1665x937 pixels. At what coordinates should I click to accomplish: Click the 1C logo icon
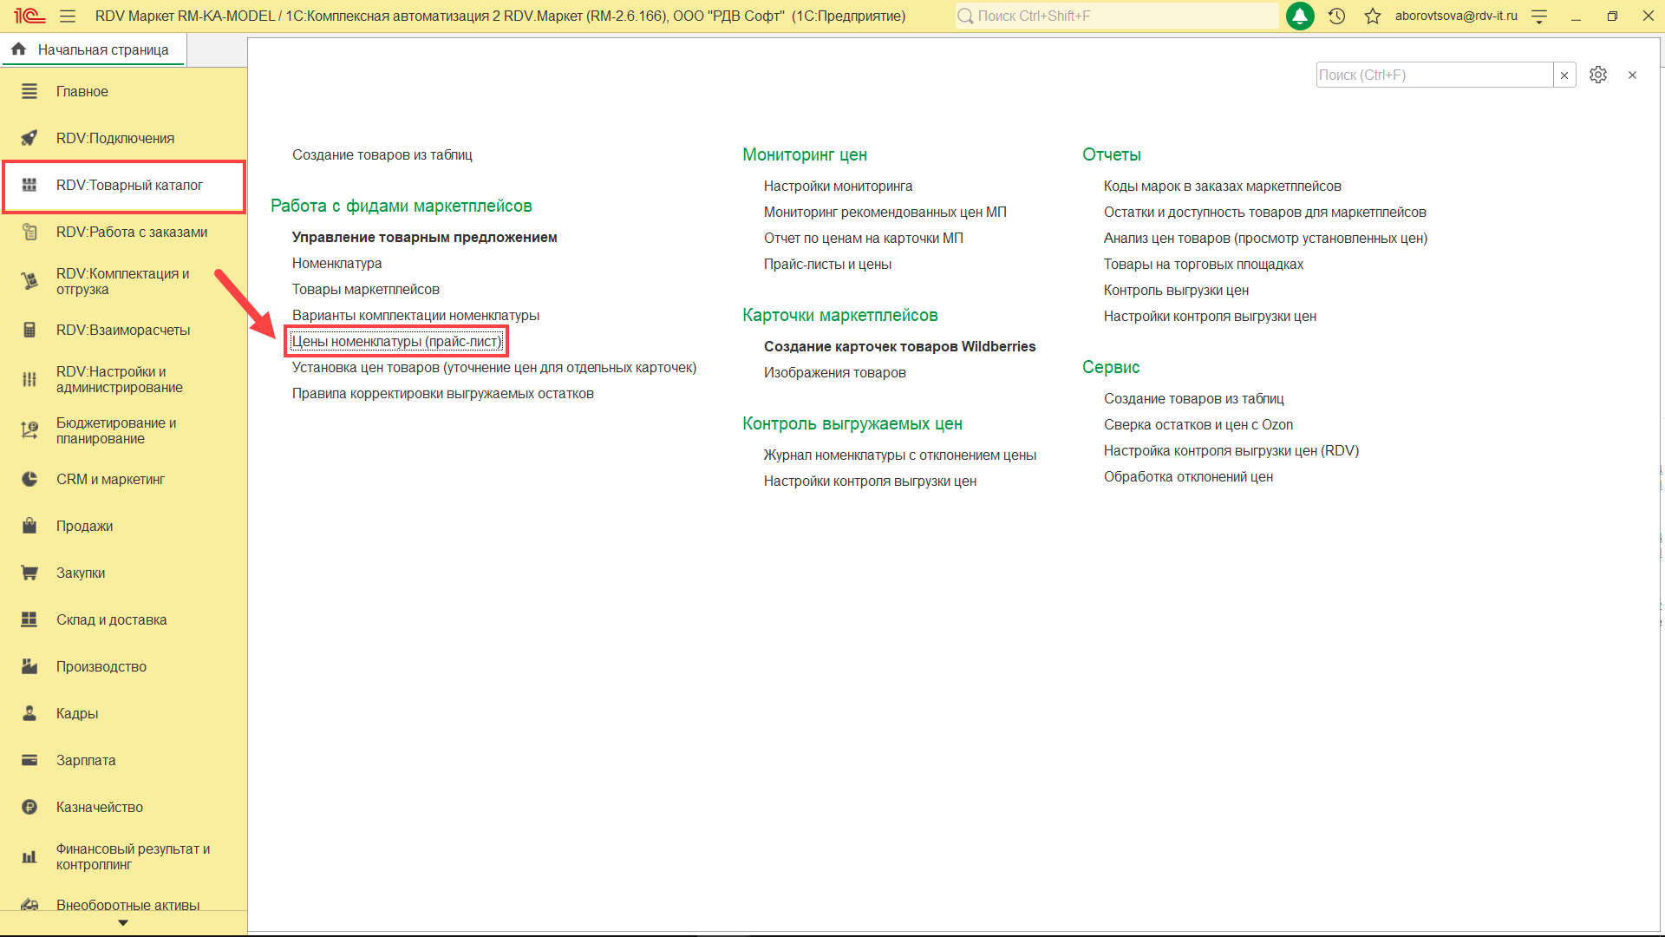coord(29,16)
